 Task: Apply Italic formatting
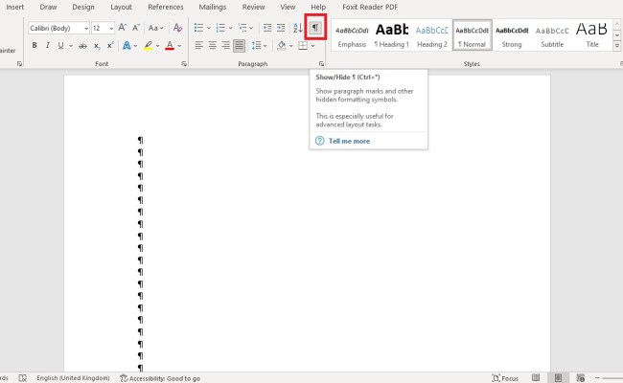(x=48, y=46)
